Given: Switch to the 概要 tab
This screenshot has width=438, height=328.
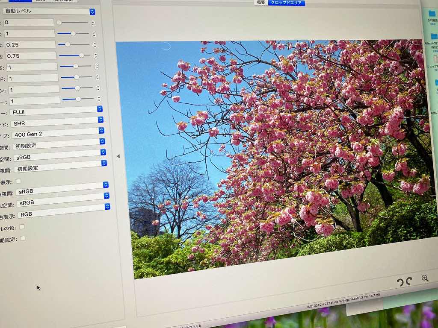Looking at the screenshot, I should pos(261,3).
